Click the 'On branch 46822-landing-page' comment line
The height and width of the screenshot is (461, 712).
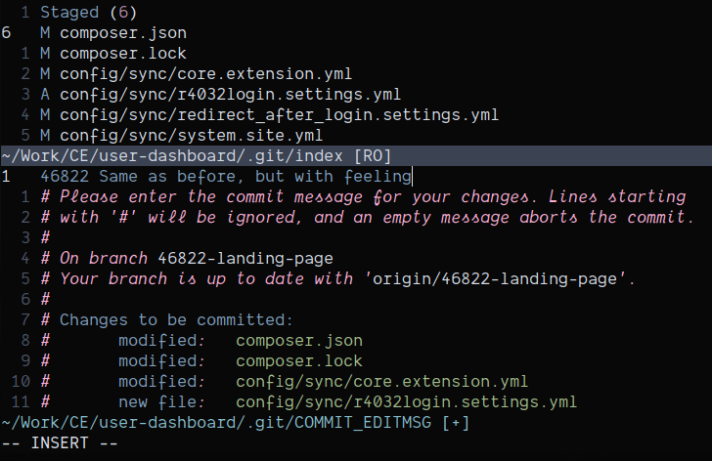pyautogui.click(x=196, y=259)
